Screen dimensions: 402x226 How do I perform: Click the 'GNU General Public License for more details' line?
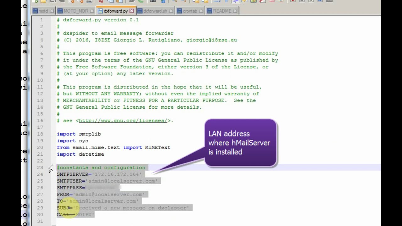(x=129, y=107)
